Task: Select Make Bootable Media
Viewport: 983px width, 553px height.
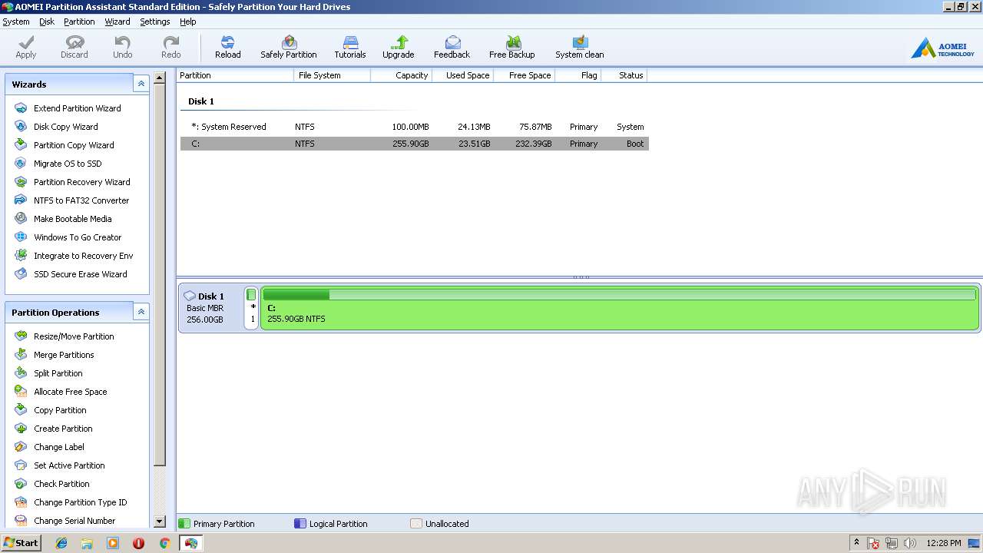Action: [73, 219]
